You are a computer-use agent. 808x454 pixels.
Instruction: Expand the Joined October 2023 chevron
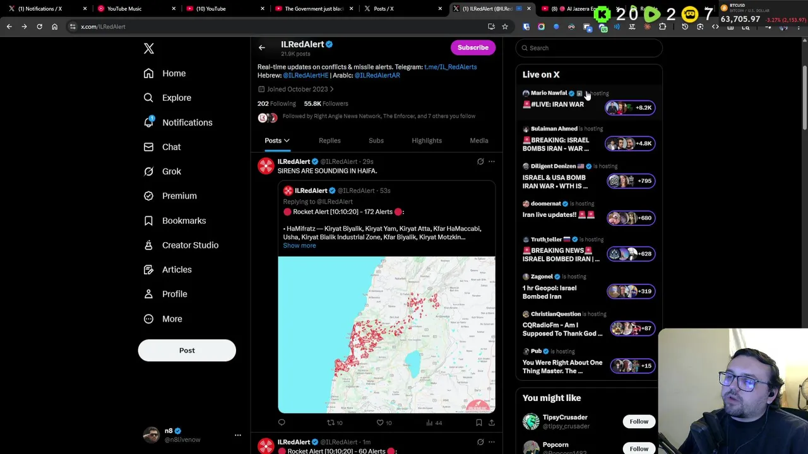click(x=331, y=90)
